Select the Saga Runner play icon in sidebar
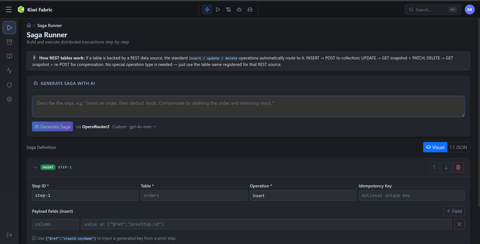Image resolution: width=480 pixels, height=244 pixels. 9,28
